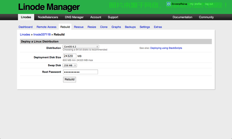Open the my profile link
The image size is (232, 139).
tap(196, 4)
